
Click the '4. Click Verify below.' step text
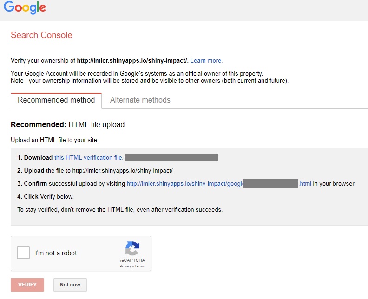(x=46, y=196)
